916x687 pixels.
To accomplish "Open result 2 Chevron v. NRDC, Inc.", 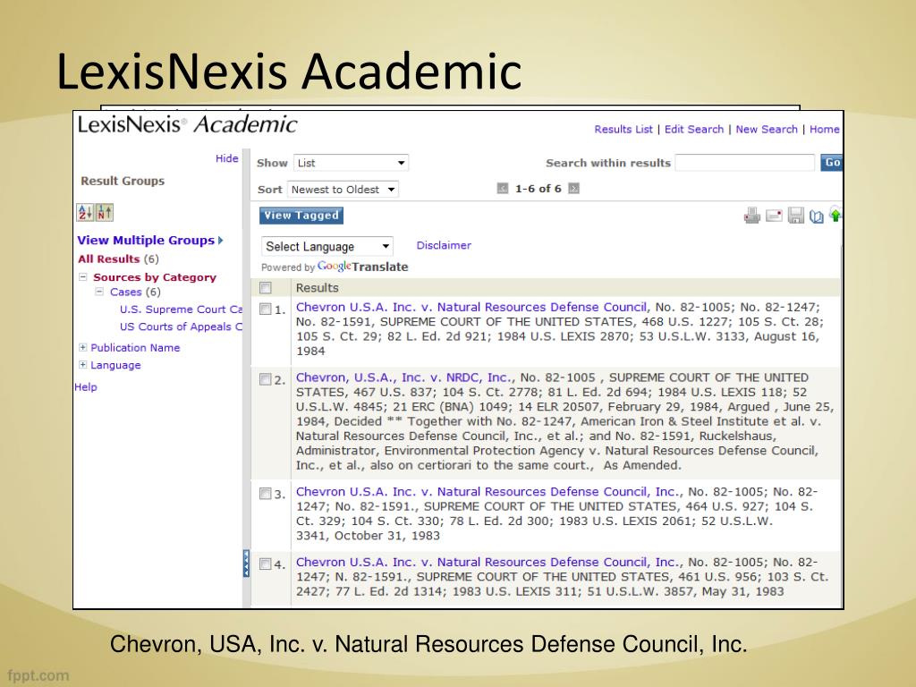I will (404, 377).
